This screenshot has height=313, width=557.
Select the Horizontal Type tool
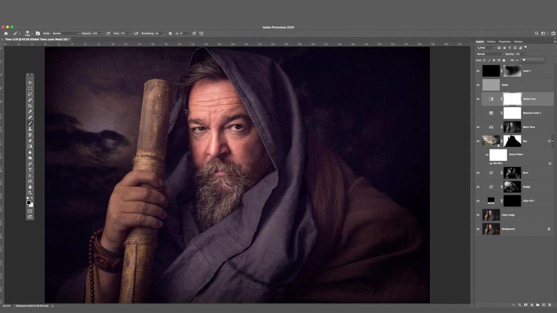tap(30, 169)
